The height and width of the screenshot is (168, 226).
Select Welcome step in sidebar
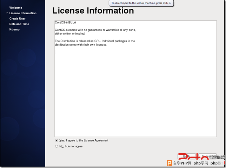pos(16,8)
